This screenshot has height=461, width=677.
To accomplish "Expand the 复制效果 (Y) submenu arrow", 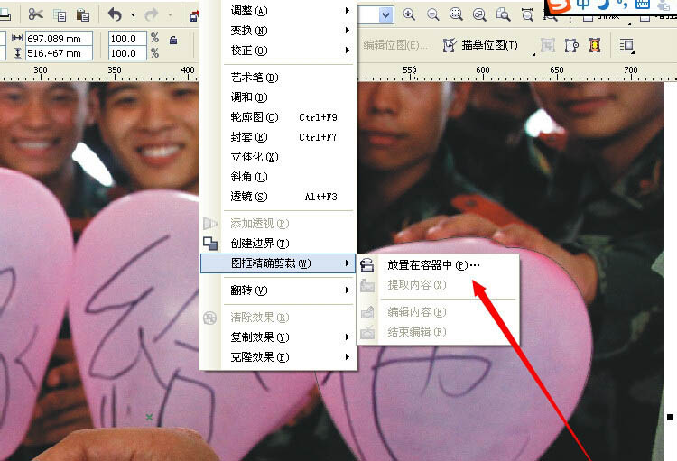I will click(348, 337).
